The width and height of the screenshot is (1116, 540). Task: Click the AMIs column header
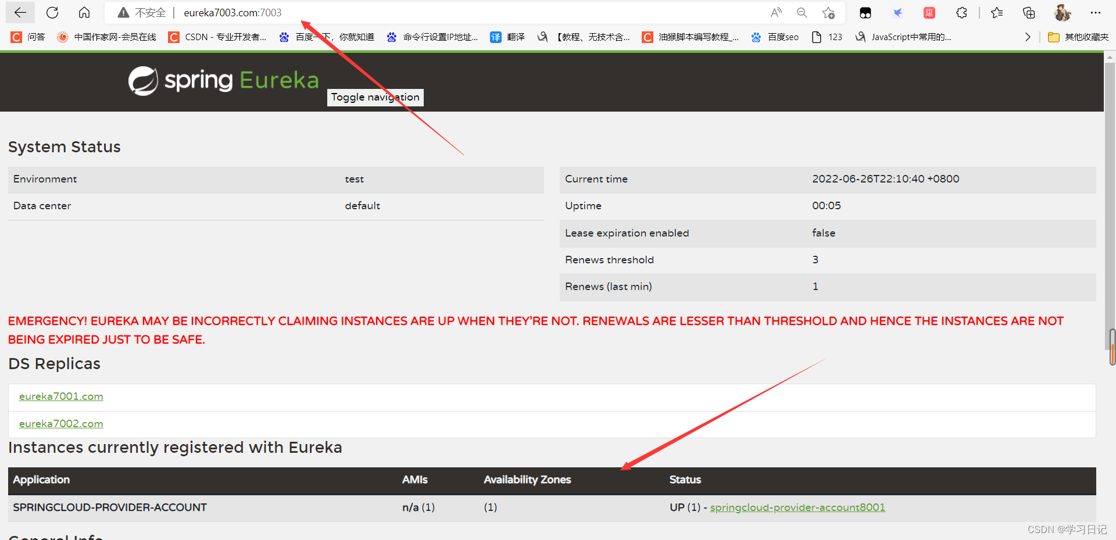click(414, 480)
